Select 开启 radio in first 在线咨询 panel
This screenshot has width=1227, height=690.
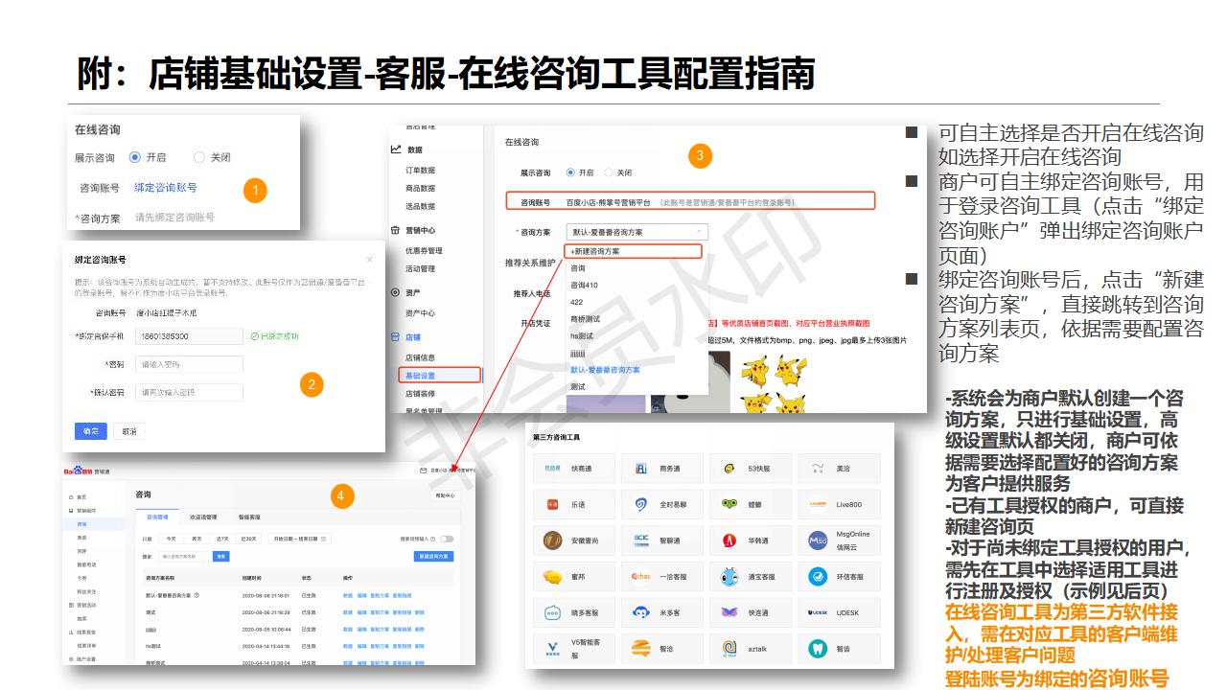pyautogui.click(x=135, y=157)
